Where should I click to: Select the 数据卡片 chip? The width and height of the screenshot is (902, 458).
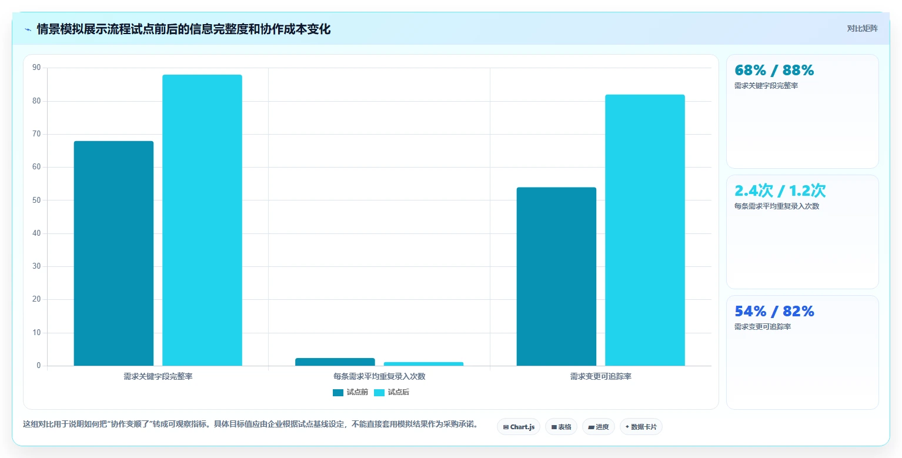click(641, 427)
